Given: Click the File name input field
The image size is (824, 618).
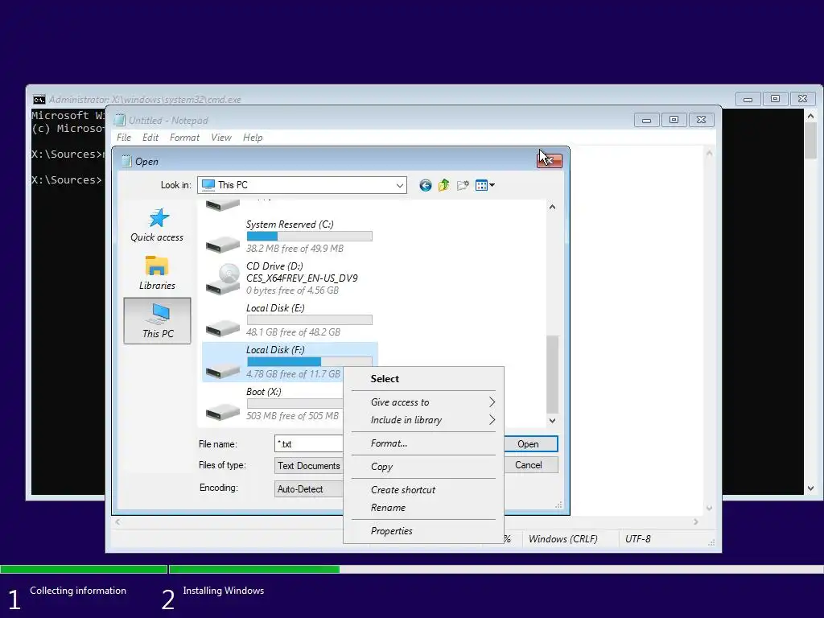Looking at the screenshot, I should [x=309, y=444].
